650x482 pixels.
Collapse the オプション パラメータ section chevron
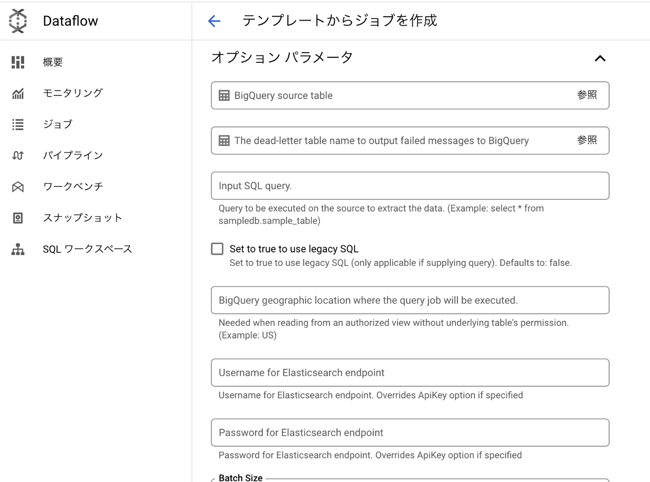(x=600, y=59)
